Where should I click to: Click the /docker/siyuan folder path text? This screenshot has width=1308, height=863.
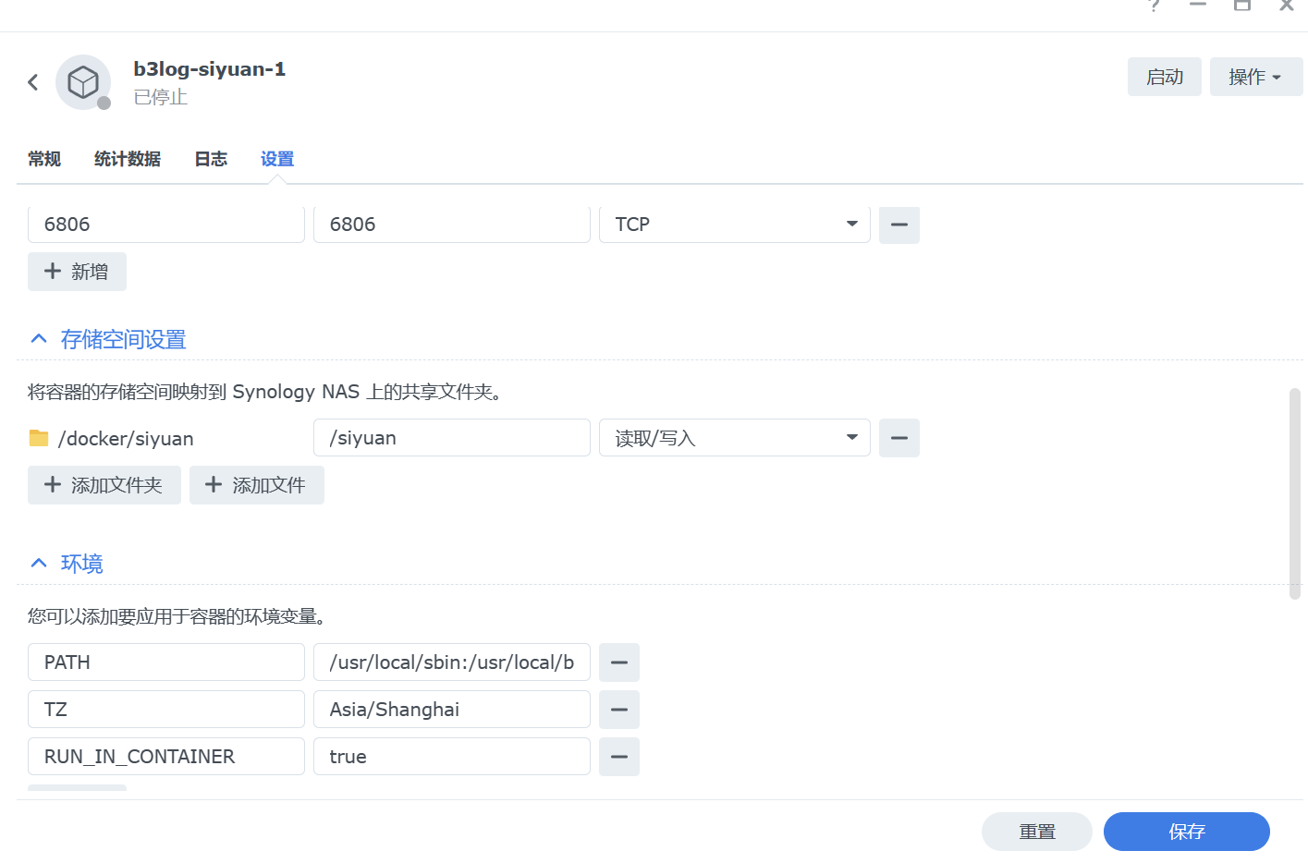[x=126, y=439]
